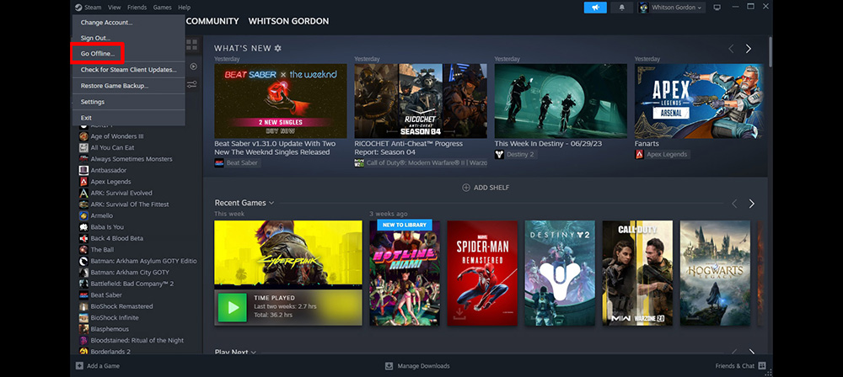Select Check for Steam Client Updates
843x377 pixels.
tap(128, 70)
